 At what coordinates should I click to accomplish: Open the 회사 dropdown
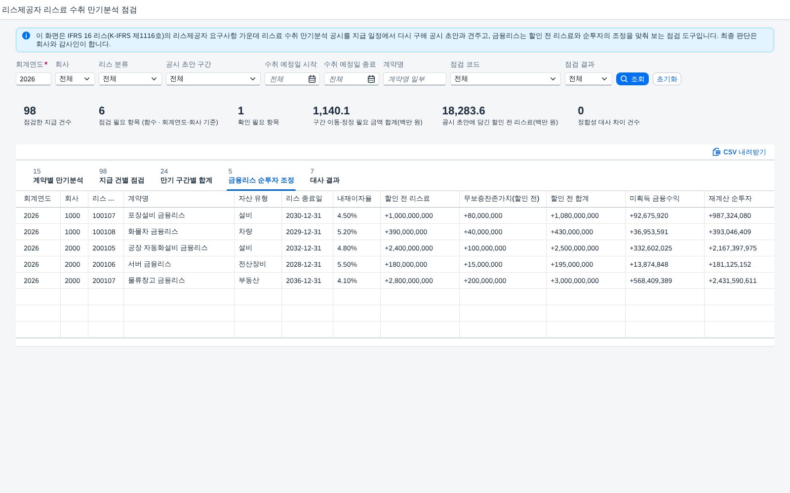pos(75,79)
